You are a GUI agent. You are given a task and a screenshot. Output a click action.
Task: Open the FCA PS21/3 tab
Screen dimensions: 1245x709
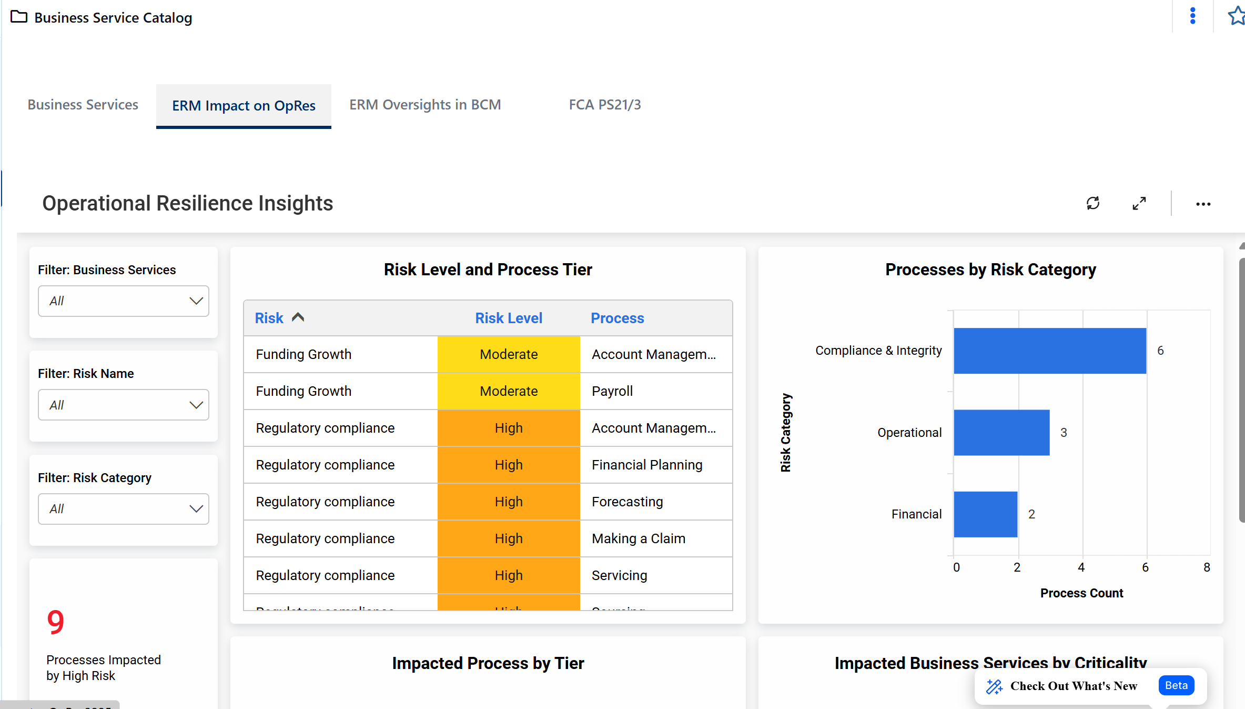coord(605,105)
